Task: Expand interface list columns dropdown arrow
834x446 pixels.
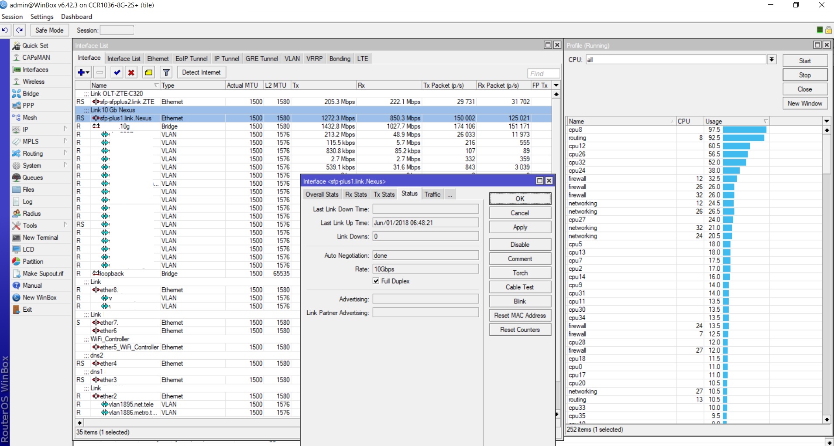Action: tap(556, 85)
